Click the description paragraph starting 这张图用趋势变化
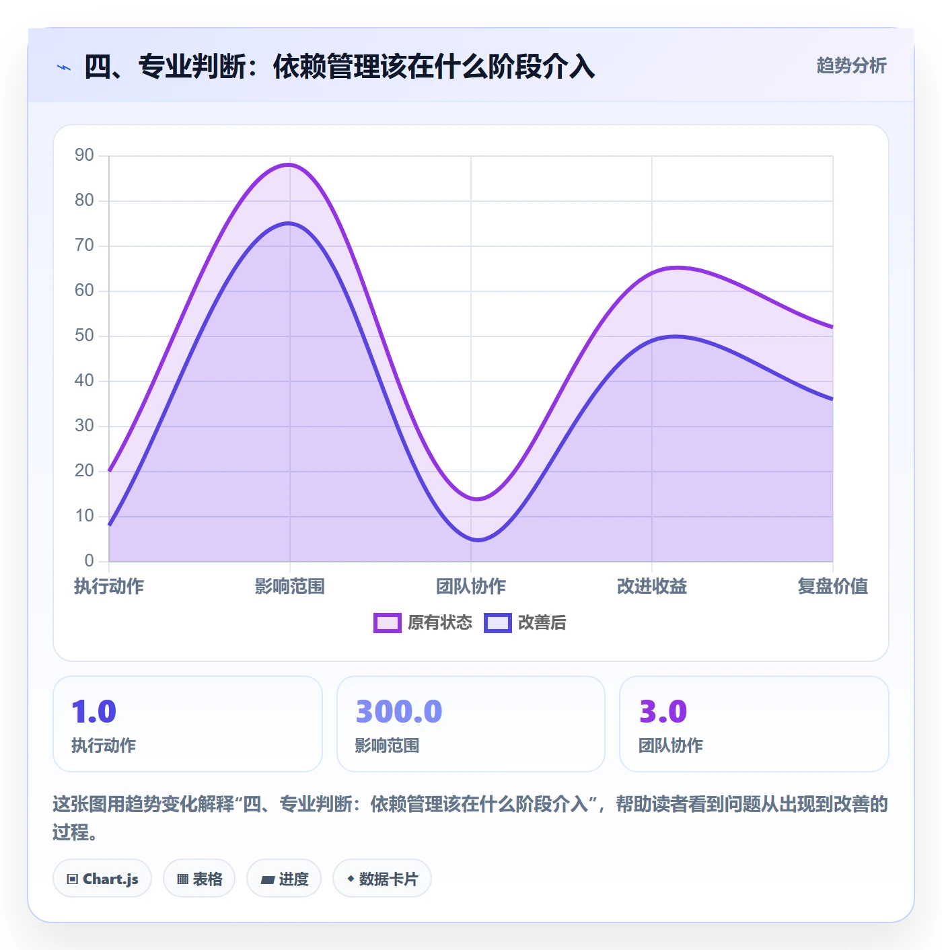The width and height of the screenshot is (942, 950). pos(470,818)
